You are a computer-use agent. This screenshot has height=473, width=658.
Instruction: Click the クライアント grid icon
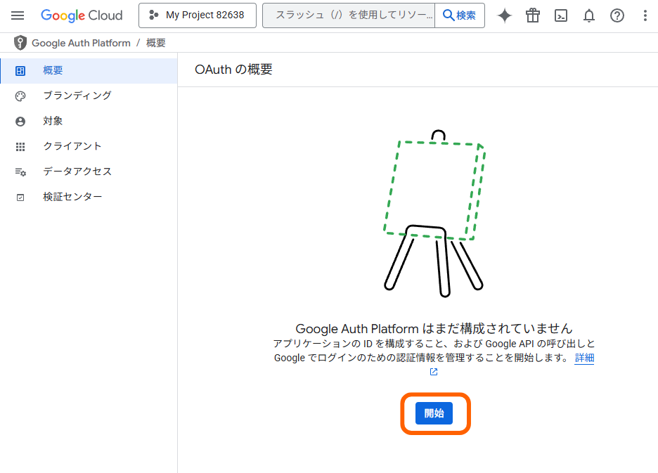(x=20, y=147)
